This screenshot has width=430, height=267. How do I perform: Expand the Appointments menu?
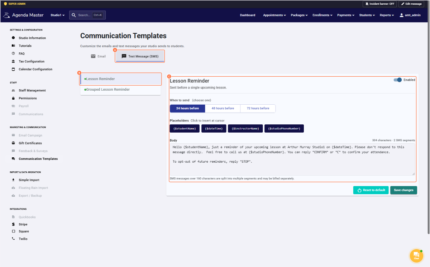(274, 15)
